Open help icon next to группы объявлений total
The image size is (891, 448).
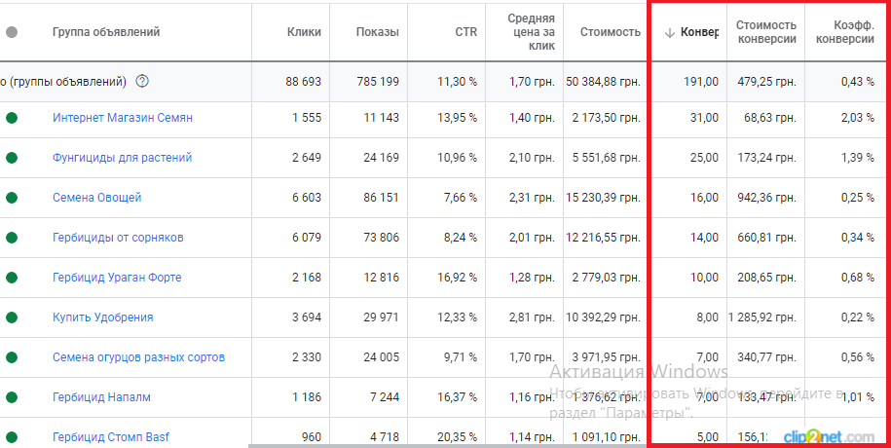142,81
